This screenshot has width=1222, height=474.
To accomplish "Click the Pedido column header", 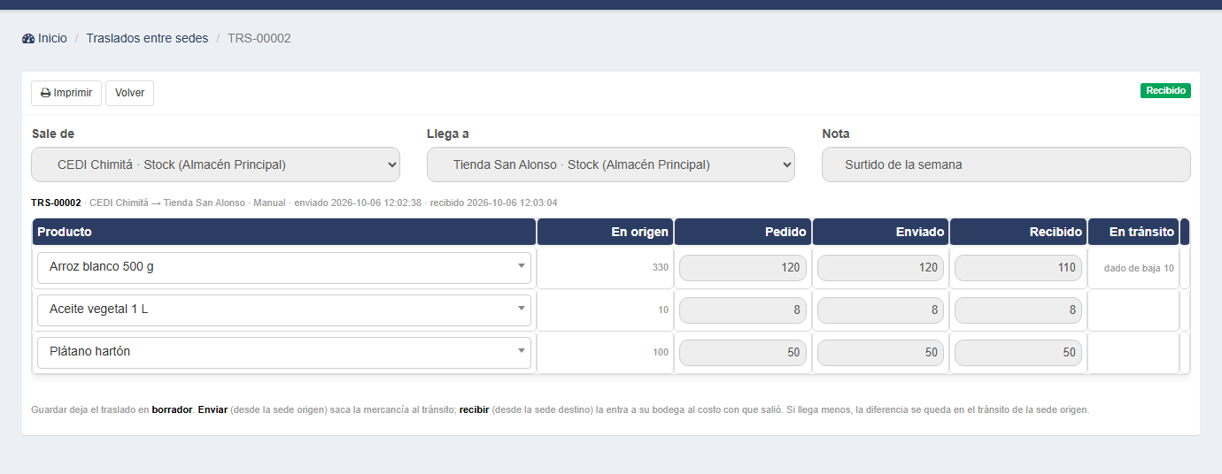I will pos(743,232).
